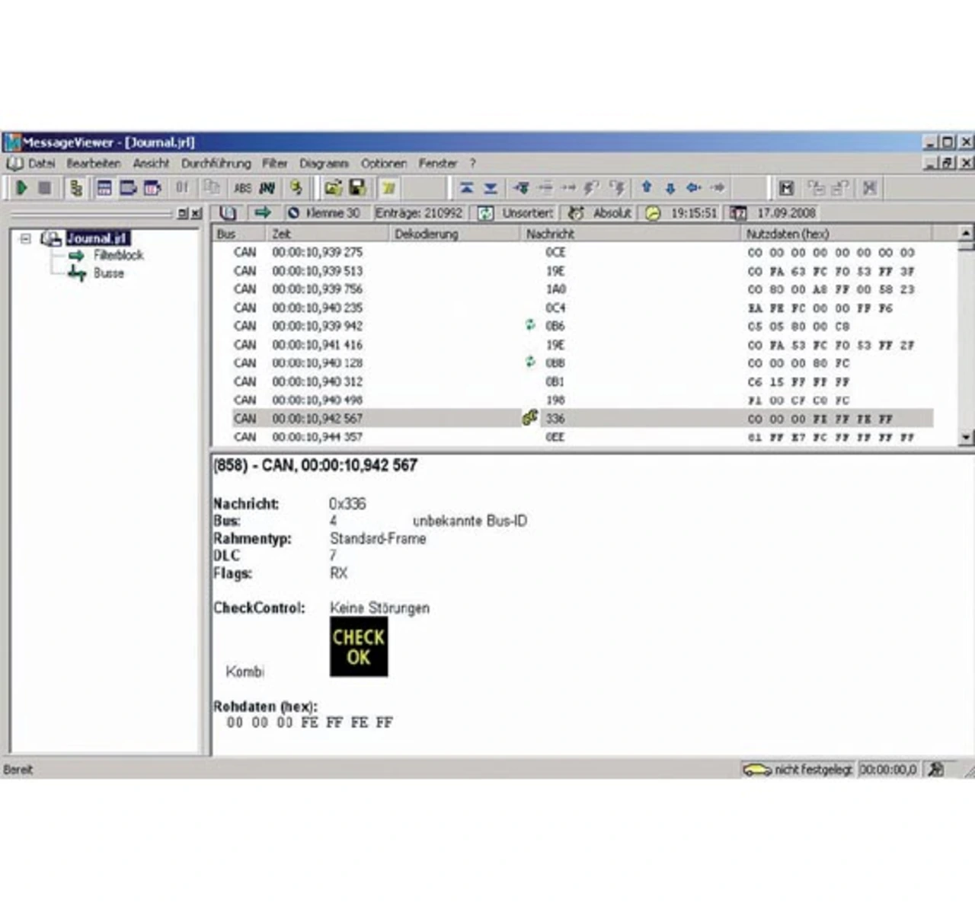Click the blue left arrow icon
975x906 pixels.
[x=693, y=187]
